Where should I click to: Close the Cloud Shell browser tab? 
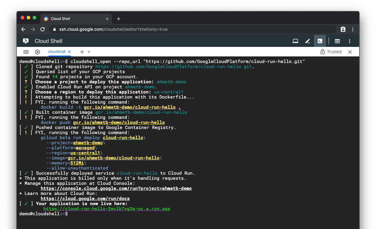coord(107,19)
